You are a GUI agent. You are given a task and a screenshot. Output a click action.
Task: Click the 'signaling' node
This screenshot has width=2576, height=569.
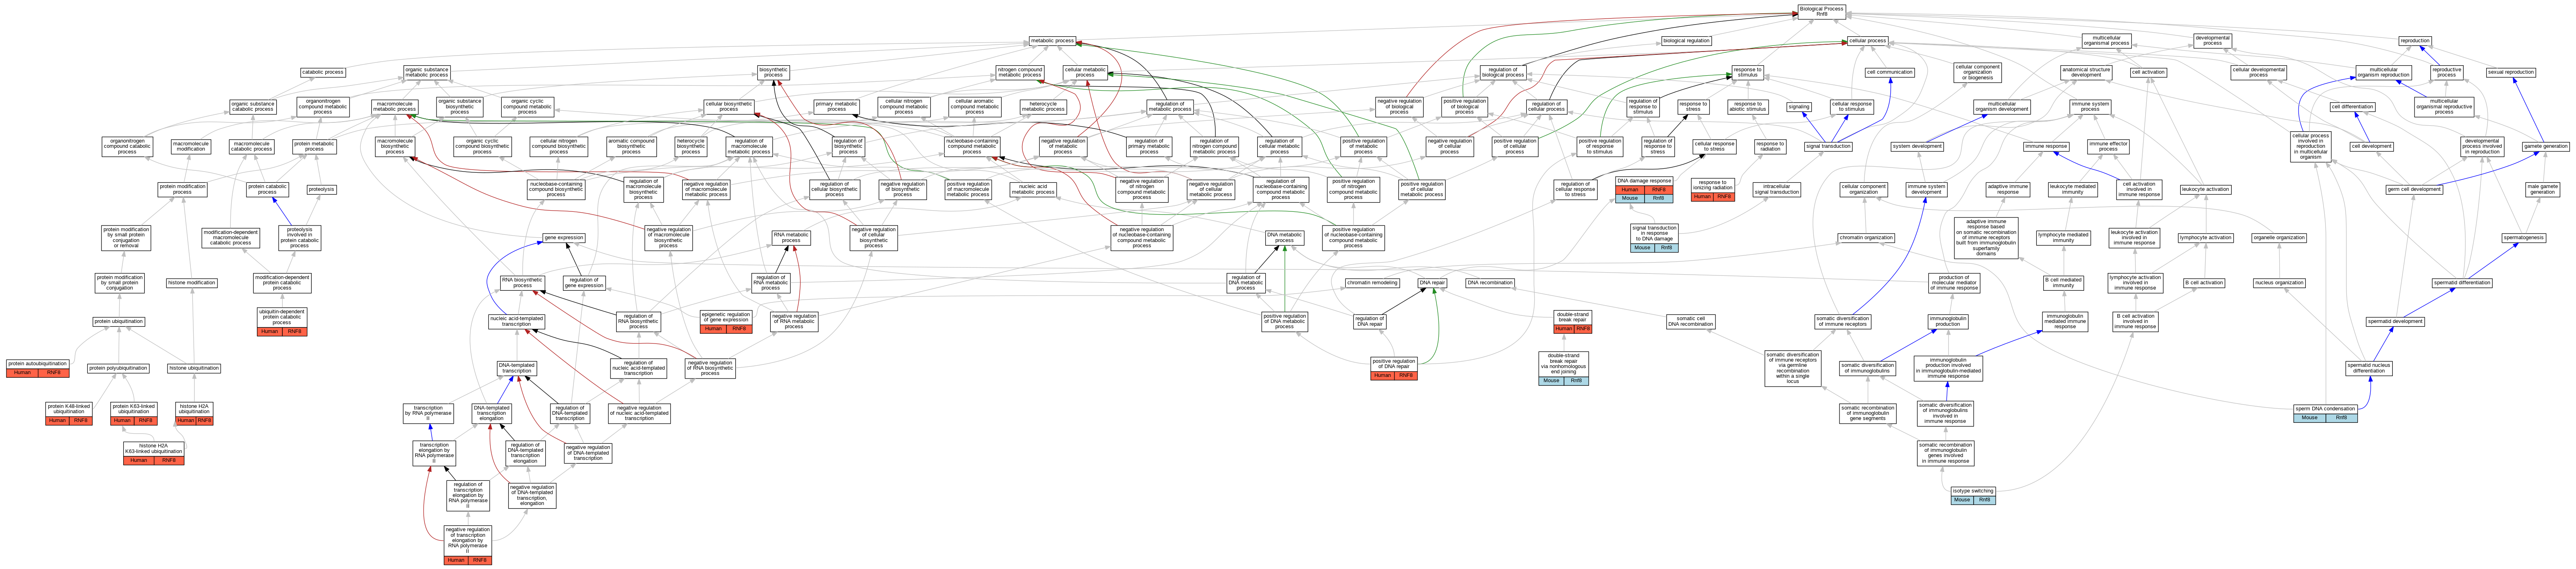(1799, 107)
